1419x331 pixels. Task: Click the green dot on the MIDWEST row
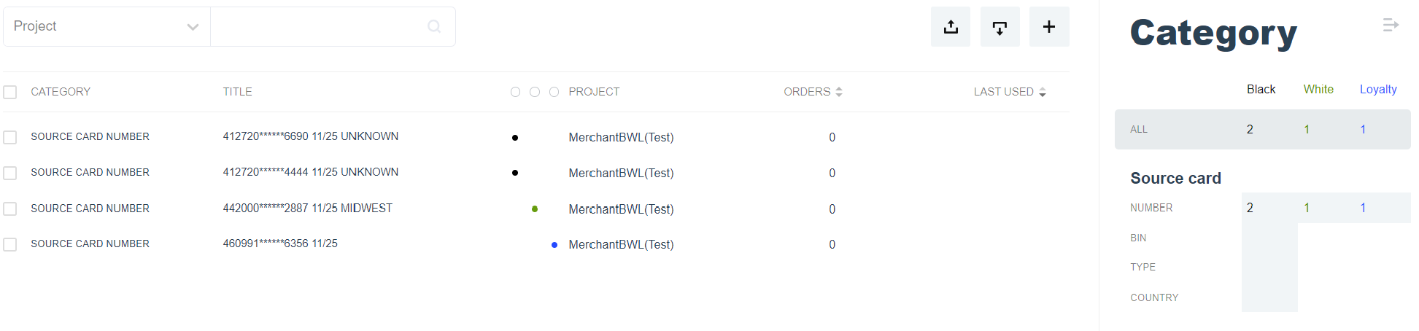[535, 209]
